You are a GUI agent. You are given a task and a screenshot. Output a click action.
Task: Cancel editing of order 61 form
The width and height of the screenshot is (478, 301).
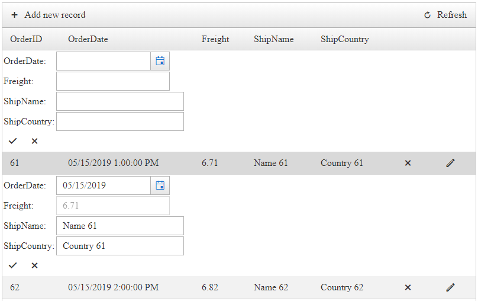34,265
